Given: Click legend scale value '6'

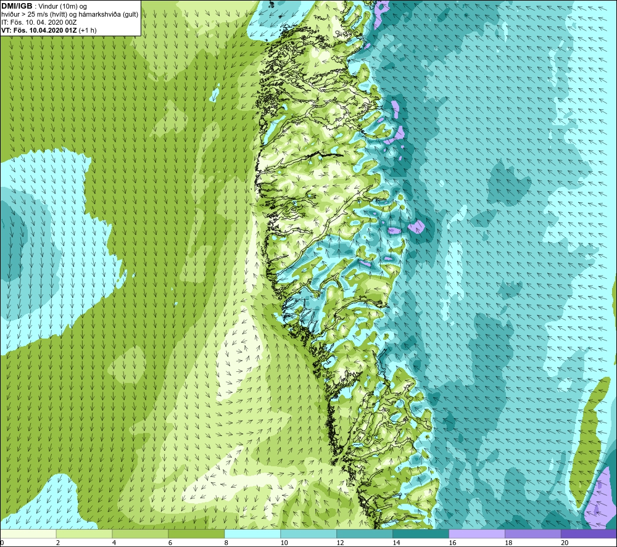Looking at the screenshot, I should [x=170, y=543].
